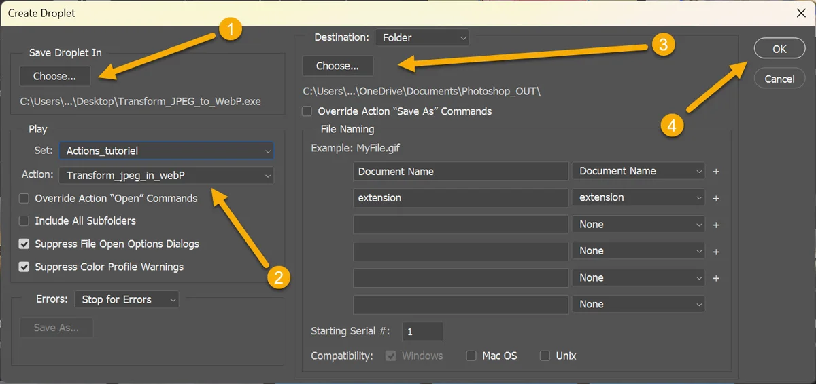Enable Override Action "Open" Commands checkbox
The width and height of the screenshot is (816, 384).
pyautogui.click(x=24, y=199)
